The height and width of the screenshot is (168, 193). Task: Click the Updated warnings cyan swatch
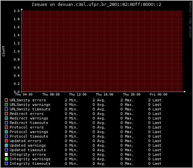click(x=6, y=145)
